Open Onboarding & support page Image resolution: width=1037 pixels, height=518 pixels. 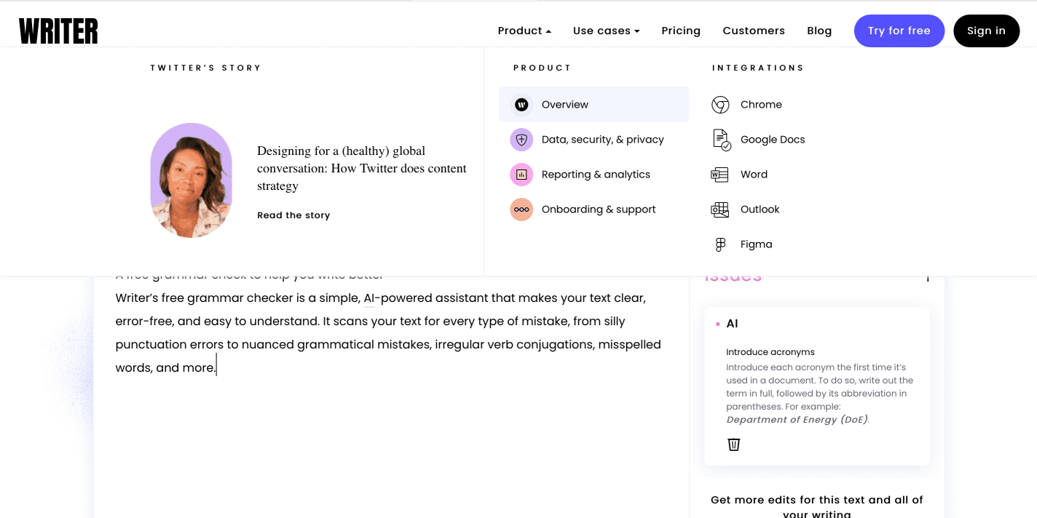(x=599, y=210)
